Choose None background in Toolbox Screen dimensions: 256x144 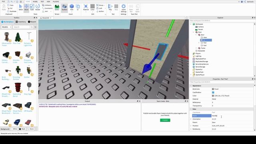click(x=31, y=129)
